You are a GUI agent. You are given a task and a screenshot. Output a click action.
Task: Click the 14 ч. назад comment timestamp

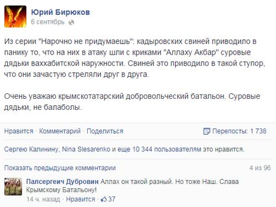click(x=43, y=199)
